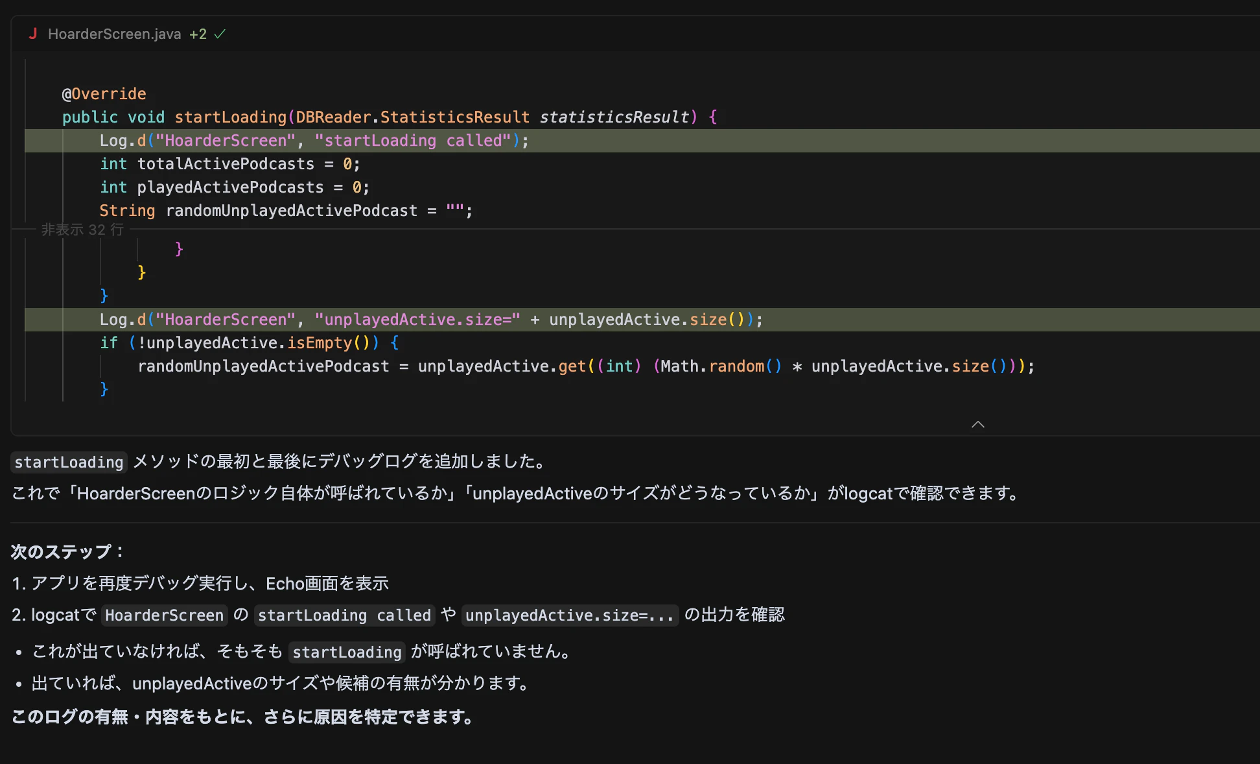Click the if !unplayedActive.isEmpty() condition line
Image resolution: width=1260 pixels, height=764 pixels.
(250, 343)
